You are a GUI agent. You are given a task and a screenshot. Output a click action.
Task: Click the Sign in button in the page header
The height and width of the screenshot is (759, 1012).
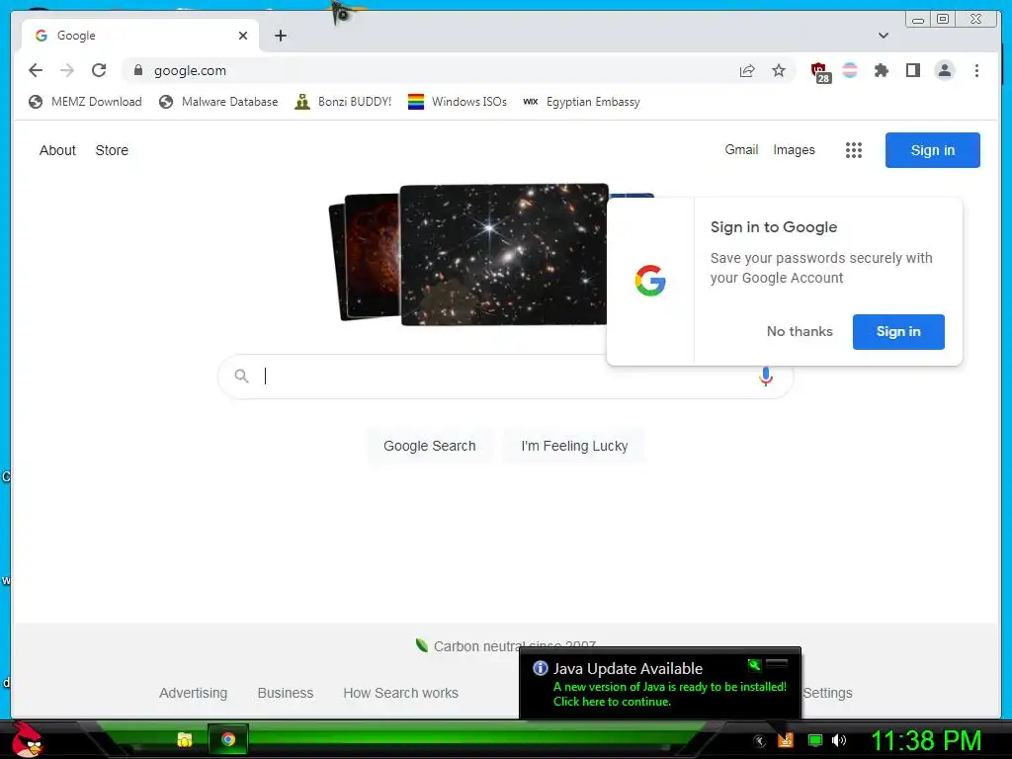pos(933,150)
